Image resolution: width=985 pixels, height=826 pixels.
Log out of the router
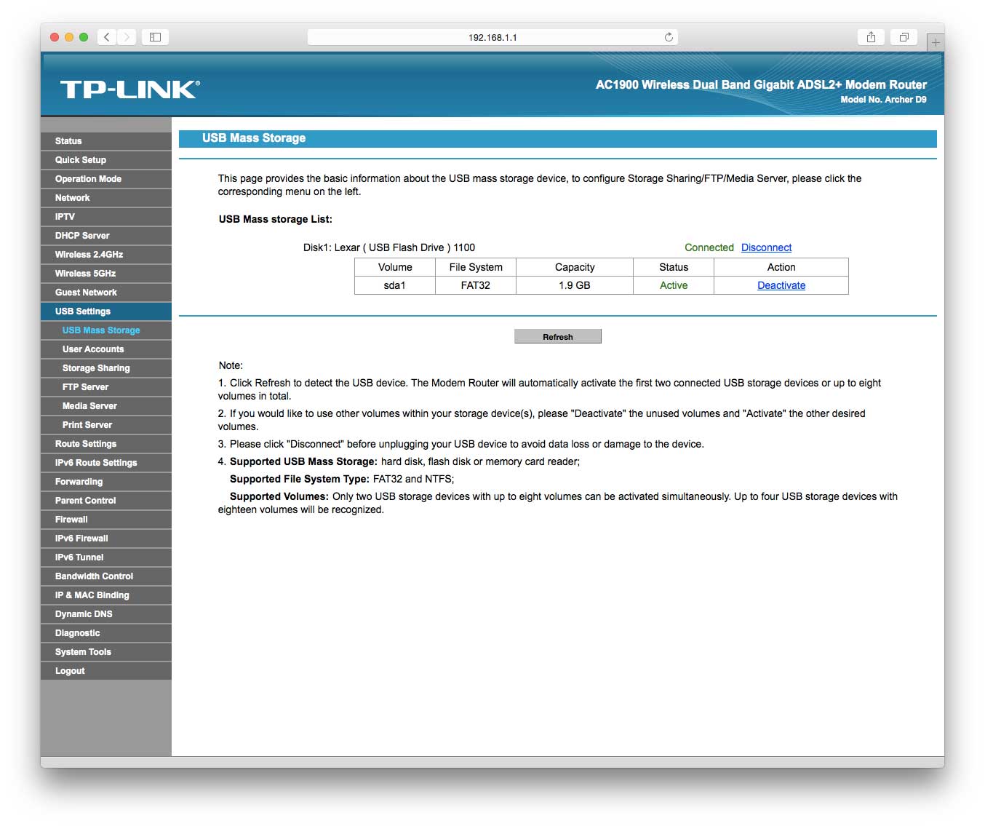click(106, 671)
